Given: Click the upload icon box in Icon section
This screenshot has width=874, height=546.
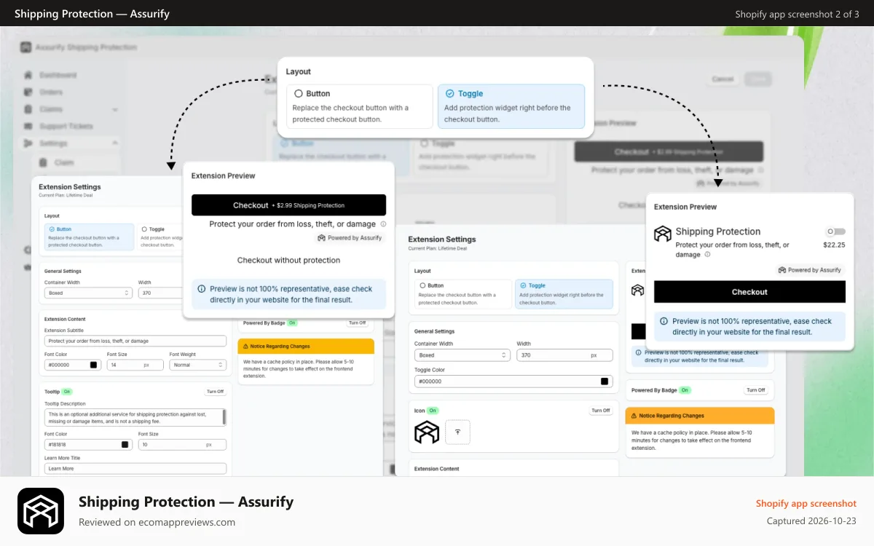Looking at the screenshot, I should point(457,432).
